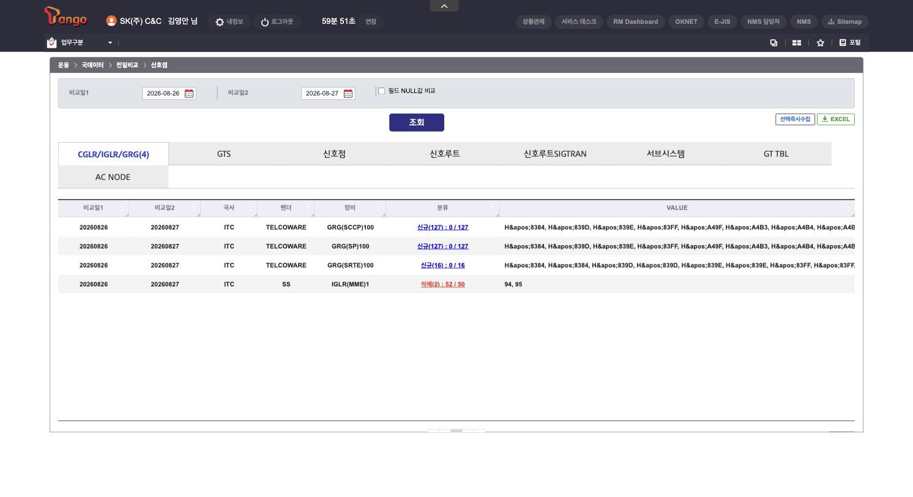
Task: Open the 신호루트SIGTRAN tab
Action: tap(555, 154)
